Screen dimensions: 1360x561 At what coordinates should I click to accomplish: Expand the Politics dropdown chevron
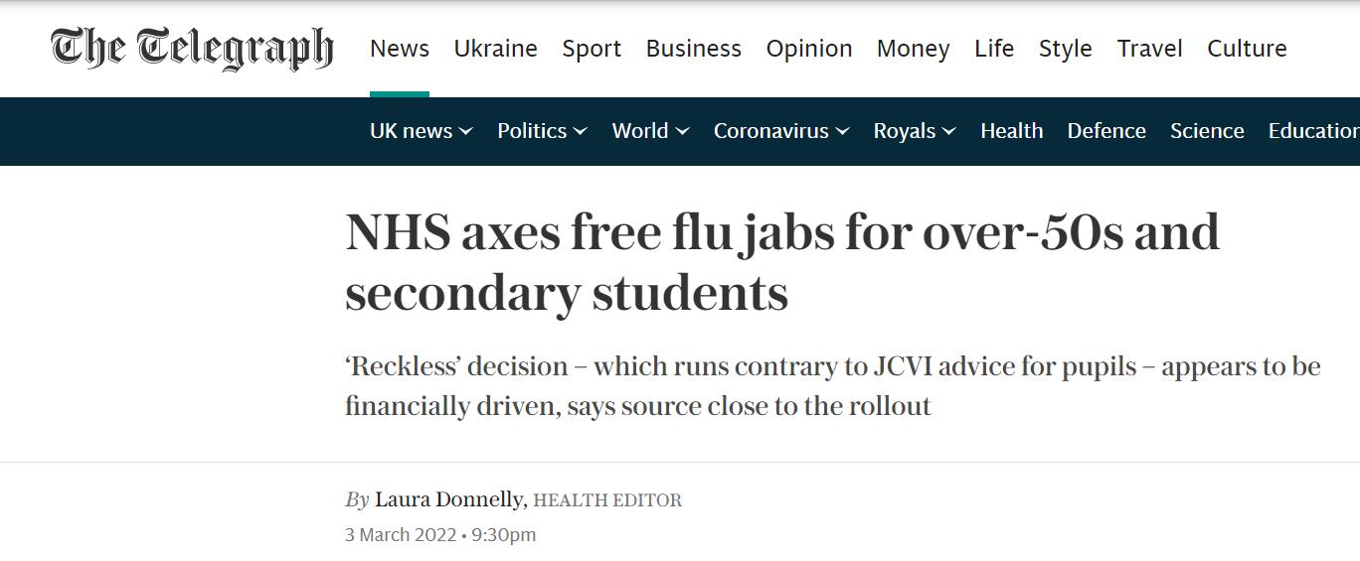click(x=581, y=131)
